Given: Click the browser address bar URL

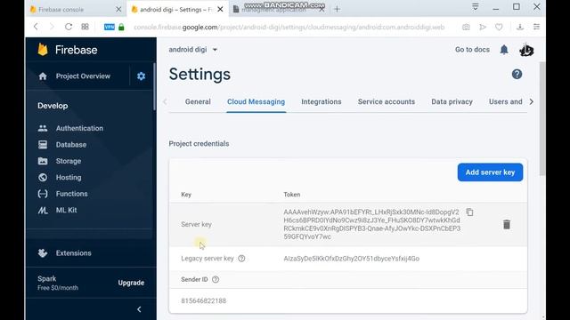Looking at the screenshot, I should point(289,27).
